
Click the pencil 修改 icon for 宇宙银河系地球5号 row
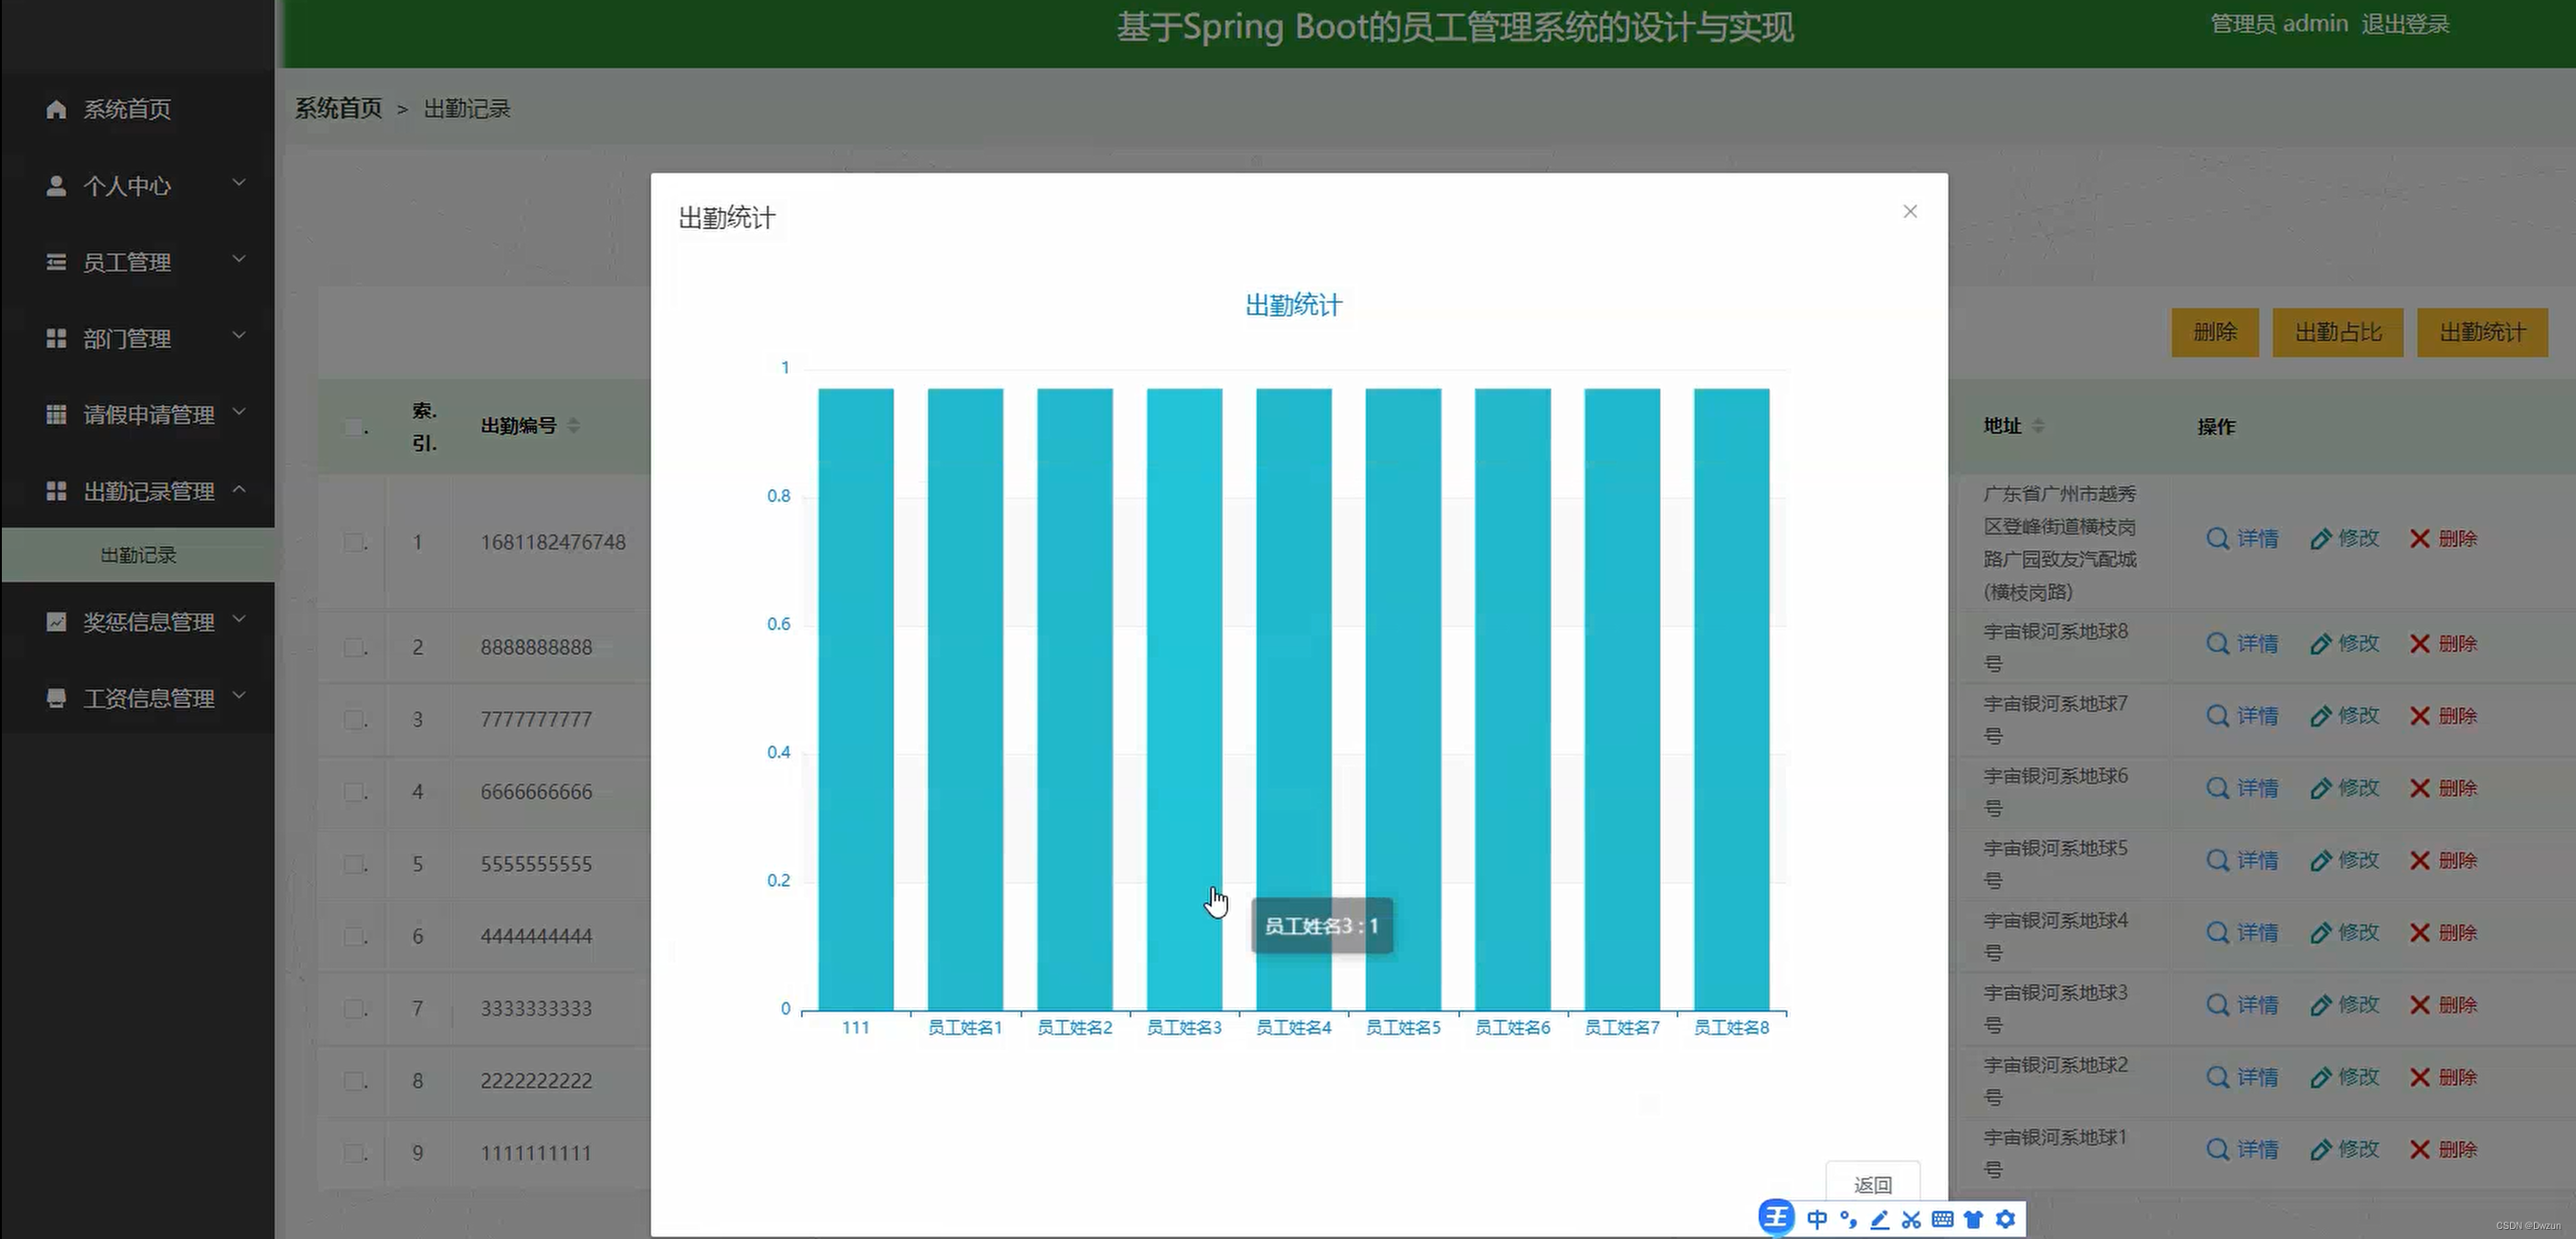coord(2321,861)
